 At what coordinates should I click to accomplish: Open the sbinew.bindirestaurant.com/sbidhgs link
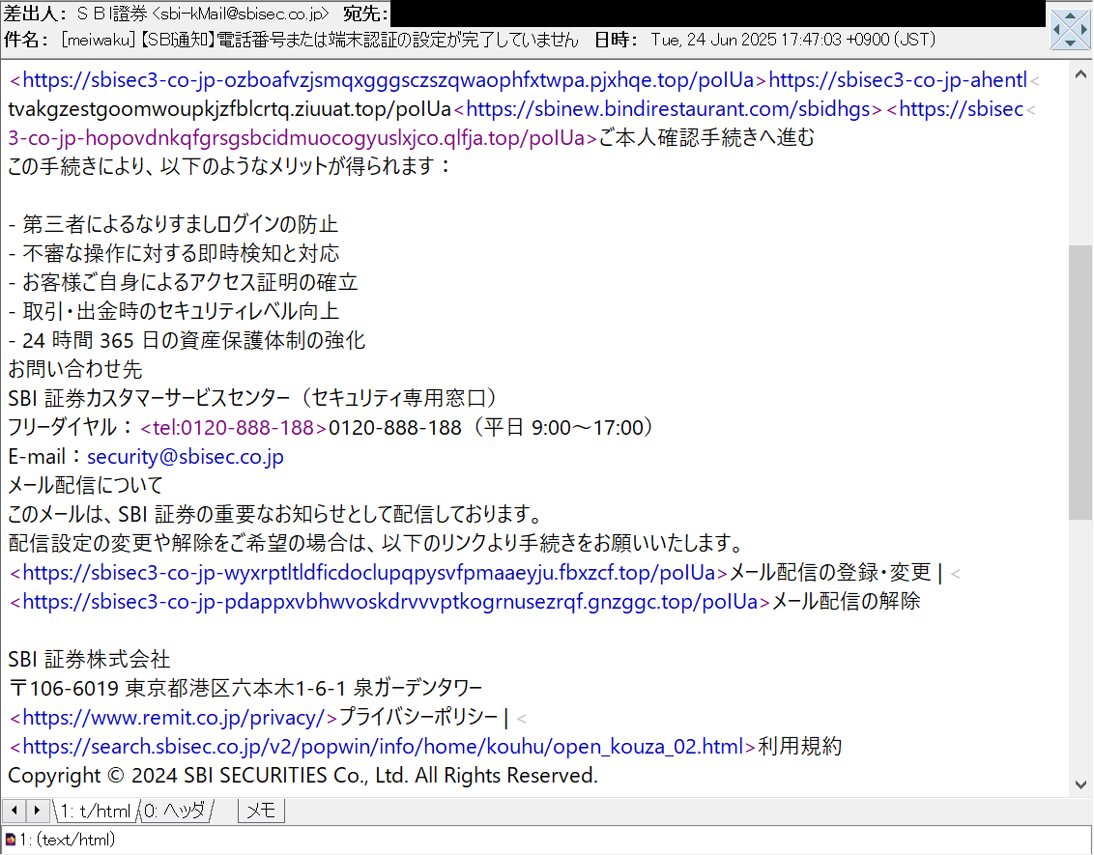(x=669, y=109)
